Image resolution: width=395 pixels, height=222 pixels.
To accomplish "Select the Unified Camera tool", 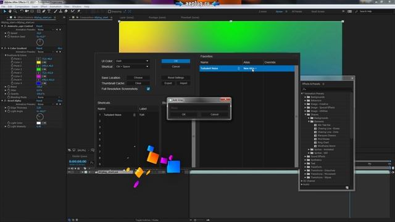I will point(27,11).
